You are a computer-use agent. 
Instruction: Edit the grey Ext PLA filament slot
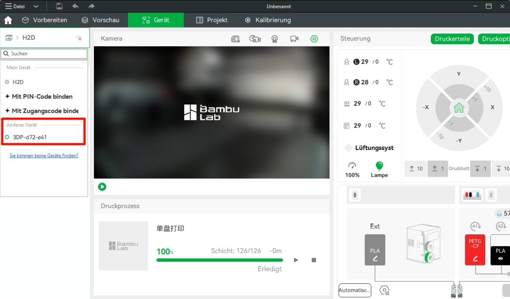375,250
